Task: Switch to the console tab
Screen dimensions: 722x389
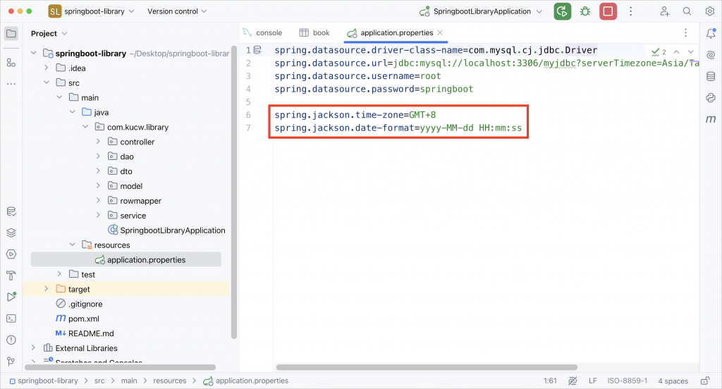Action: coord(262,32)
